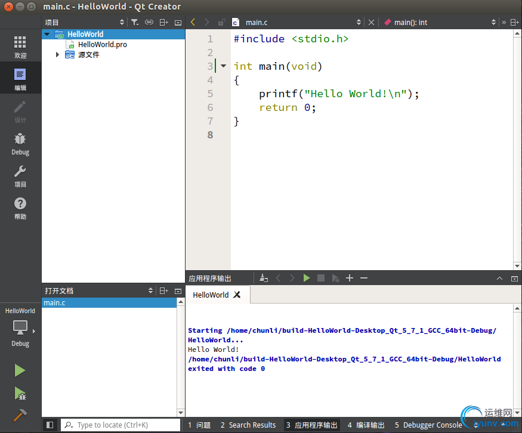Image resolution: width=522 pixels, height=433 pixels.
Task: Toggle synchronize with editor link icon
Action: pos(149,22)
